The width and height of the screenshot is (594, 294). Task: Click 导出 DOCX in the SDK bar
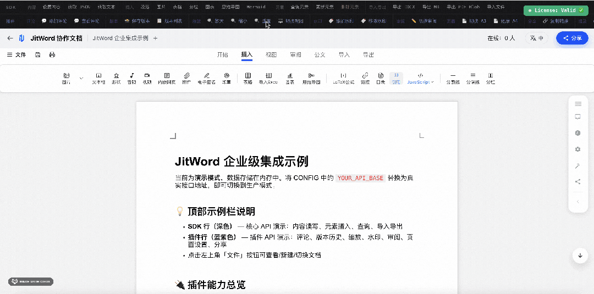(x=404, y=7)
